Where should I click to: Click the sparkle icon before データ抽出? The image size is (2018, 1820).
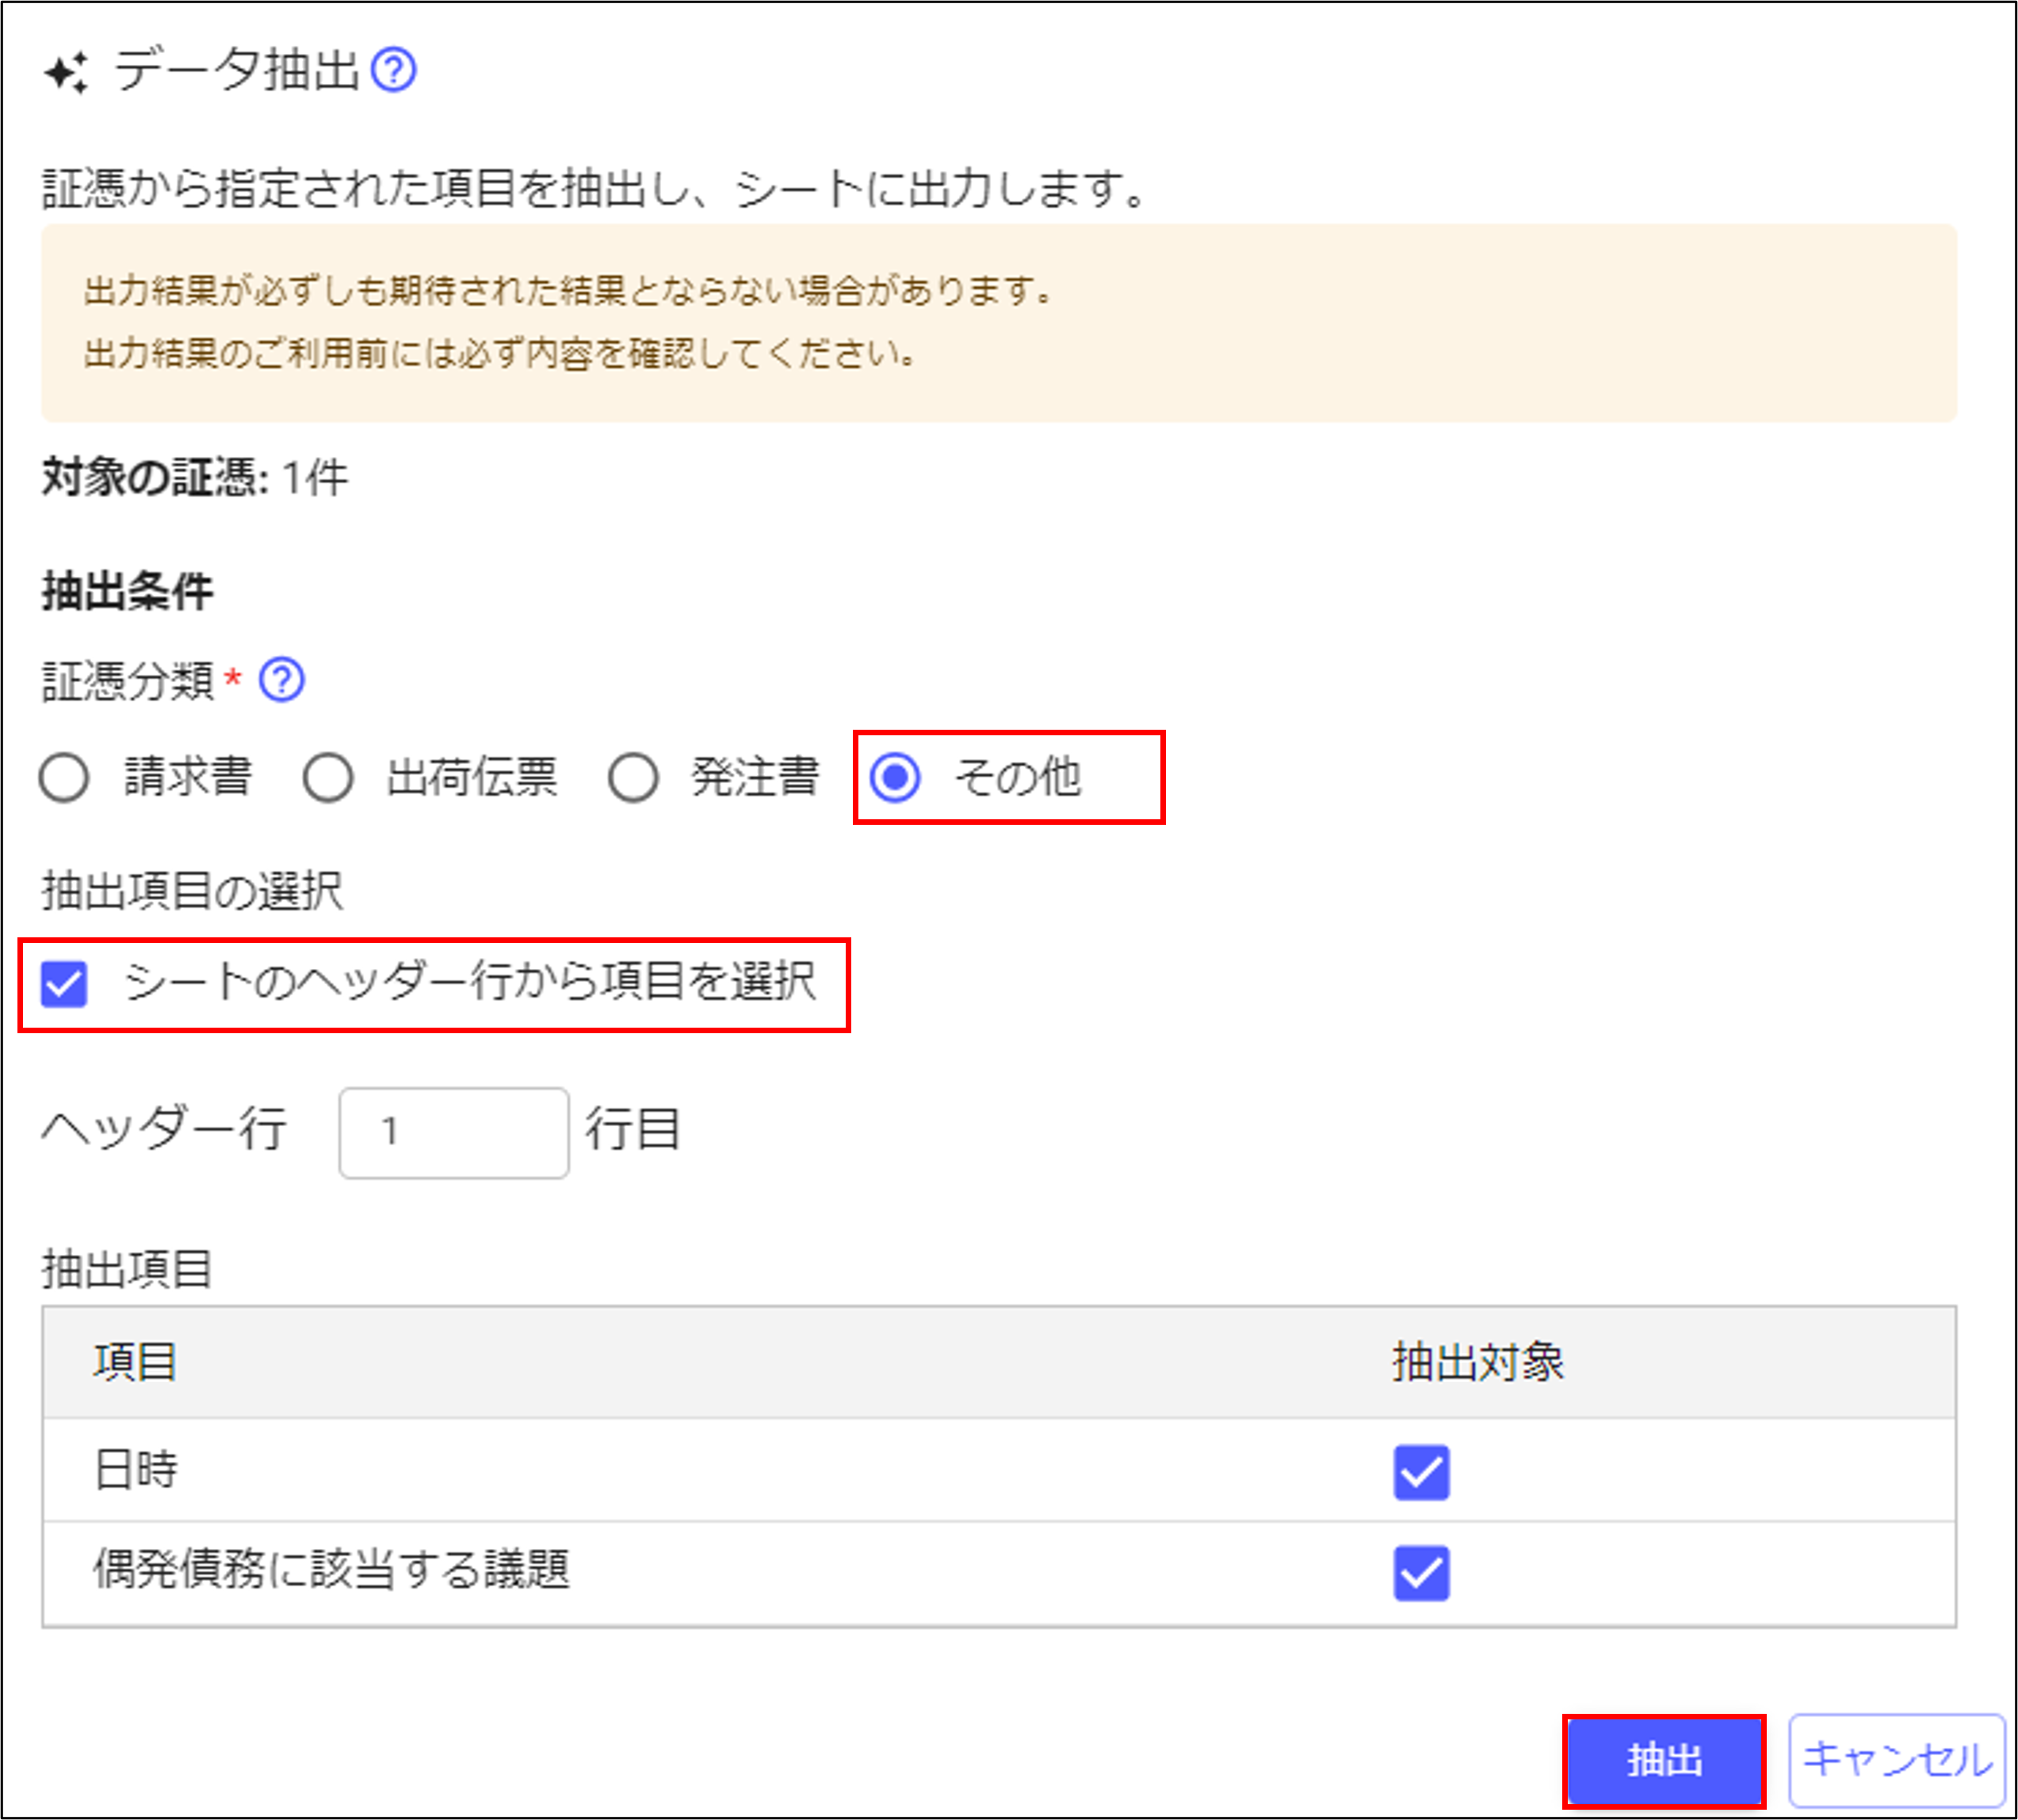(x=66, y=73)
